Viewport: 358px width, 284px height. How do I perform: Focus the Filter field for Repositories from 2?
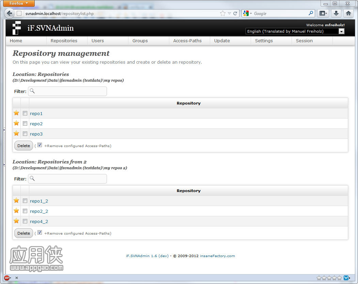pyautogui.click(x=67, y=178)
